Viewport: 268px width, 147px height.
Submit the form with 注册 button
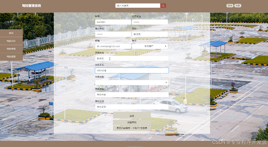132,116
